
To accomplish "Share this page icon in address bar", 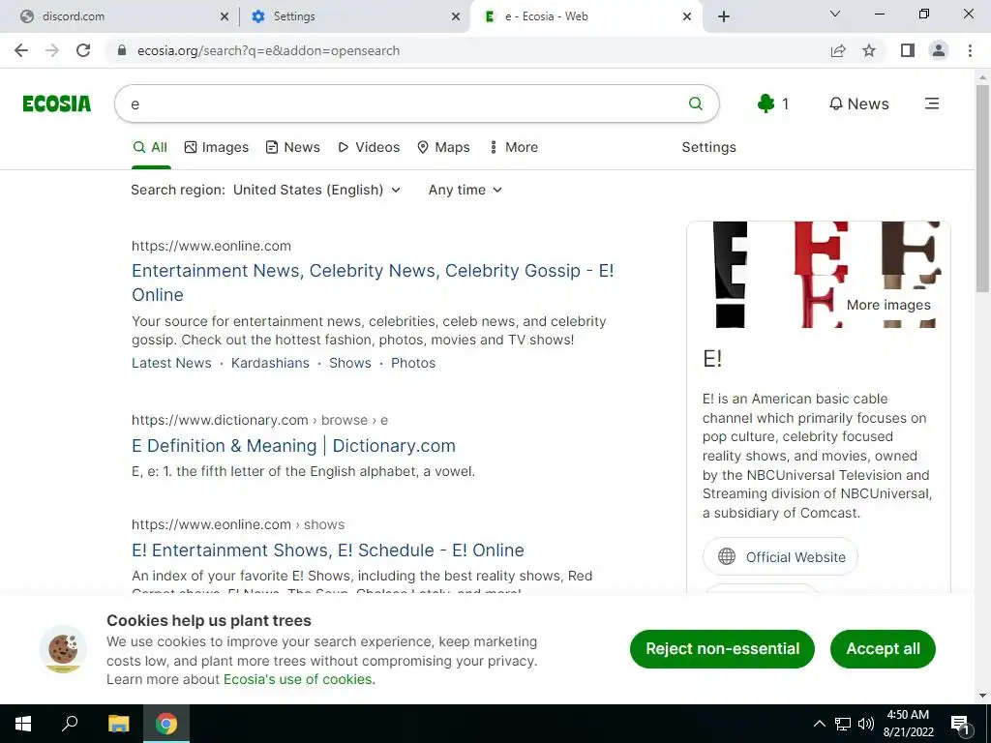I will [x=838, y=50].
